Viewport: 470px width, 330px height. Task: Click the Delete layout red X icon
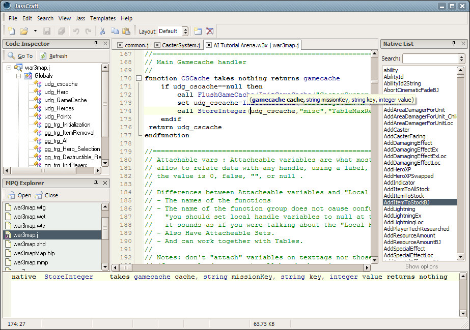point(209,31)
